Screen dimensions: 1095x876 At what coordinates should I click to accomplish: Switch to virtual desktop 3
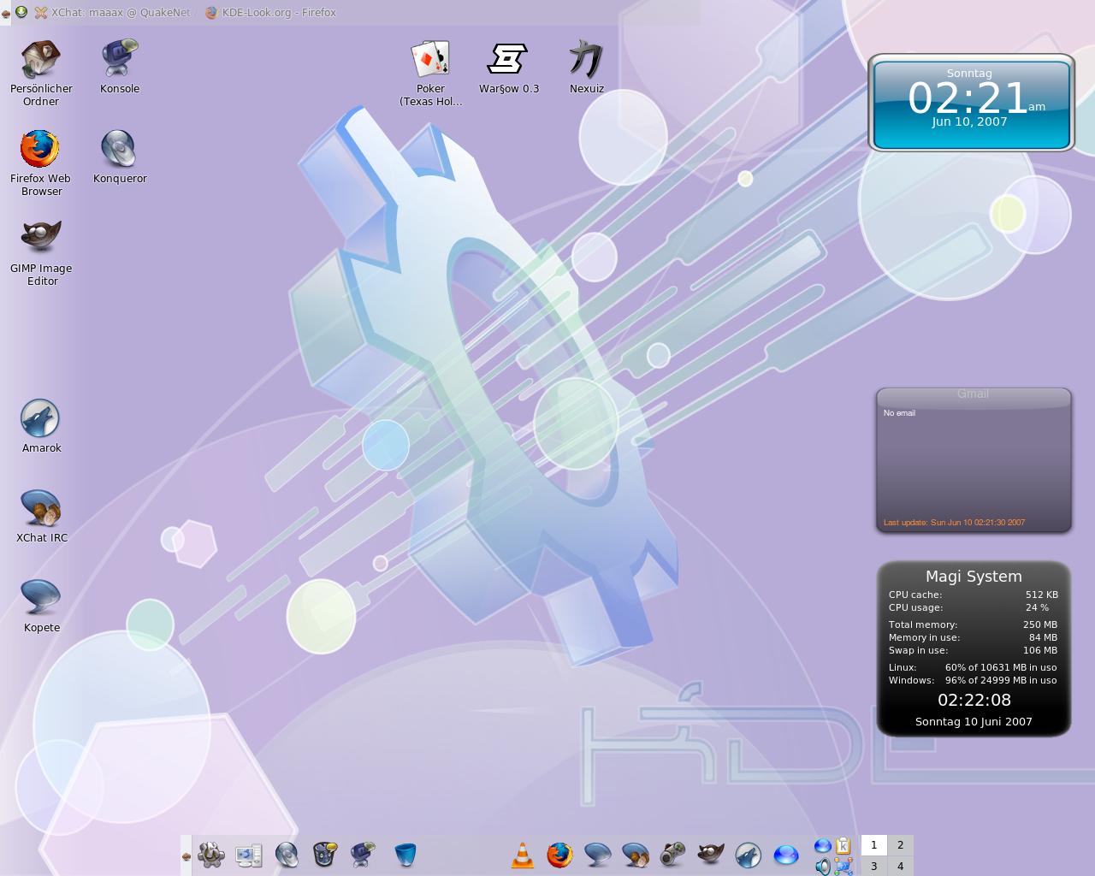873,866
